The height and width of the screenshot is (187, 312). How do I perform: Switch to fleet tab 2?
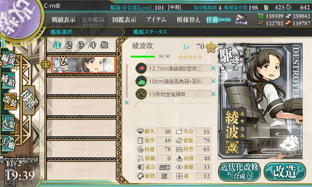click(x=69, y=45)
